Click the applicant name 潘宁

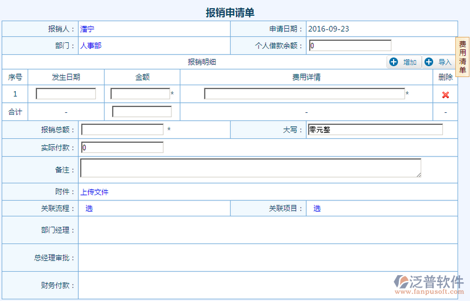point(87,29)
